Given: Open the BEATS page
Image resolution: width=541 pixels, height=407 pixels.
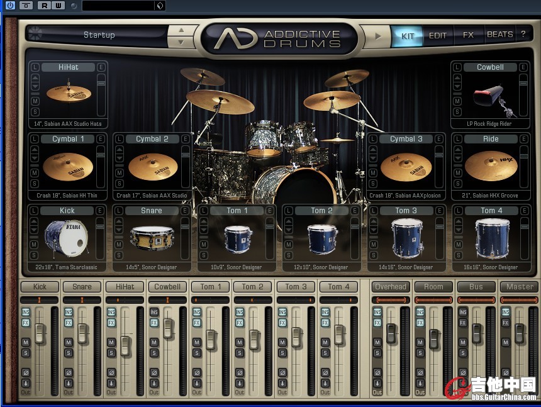Looking at the screenshot, I should [x=499, y=35].
